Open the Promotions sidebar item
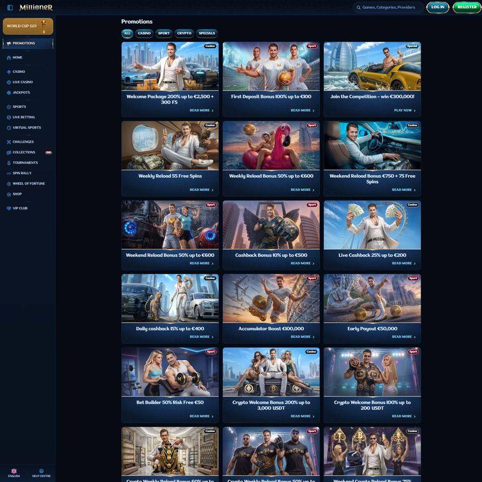Screen dimensions: 482x482 tap(28, 43)
